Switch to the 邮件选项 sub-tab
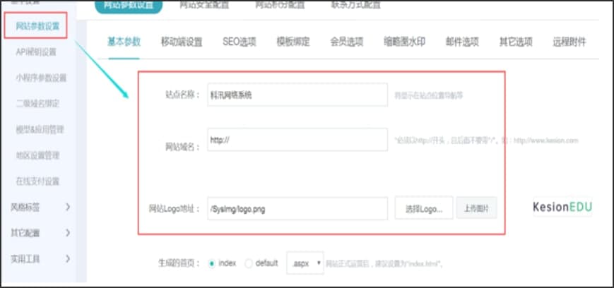 click(462, 42)
